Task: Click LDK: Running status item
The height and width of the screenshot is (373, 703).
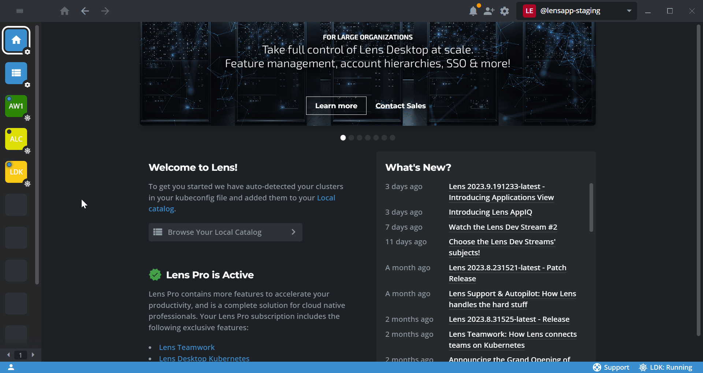Action: point(666,367)
